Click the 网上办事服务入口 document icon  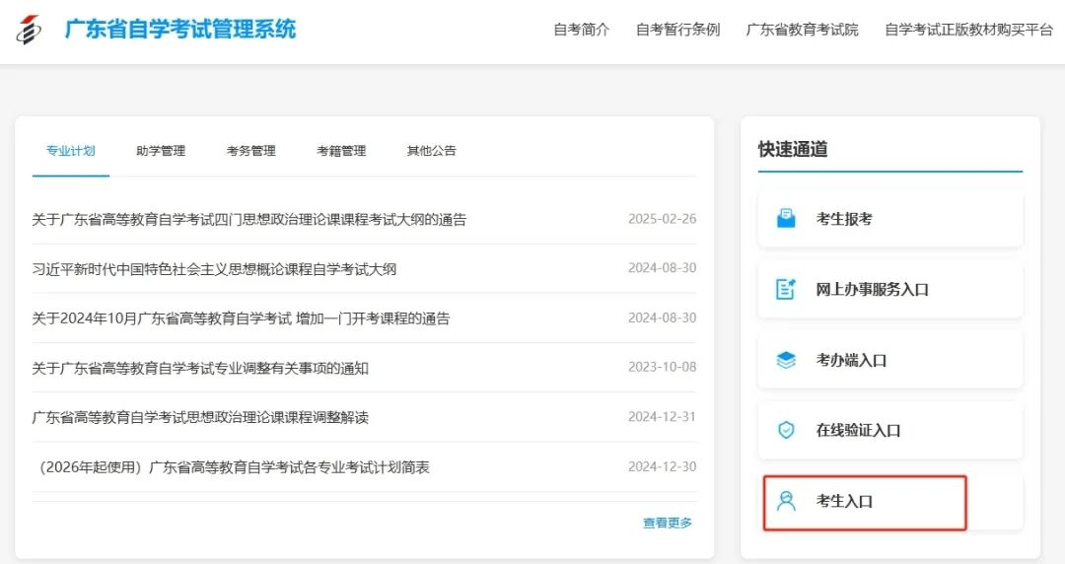pyautogui.click(x=786, y=290)
